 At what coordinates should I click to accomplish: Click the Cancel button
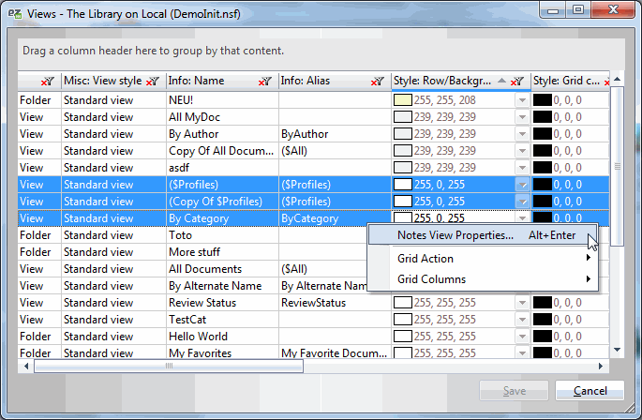pyautogui.click(x=590, y=390)
